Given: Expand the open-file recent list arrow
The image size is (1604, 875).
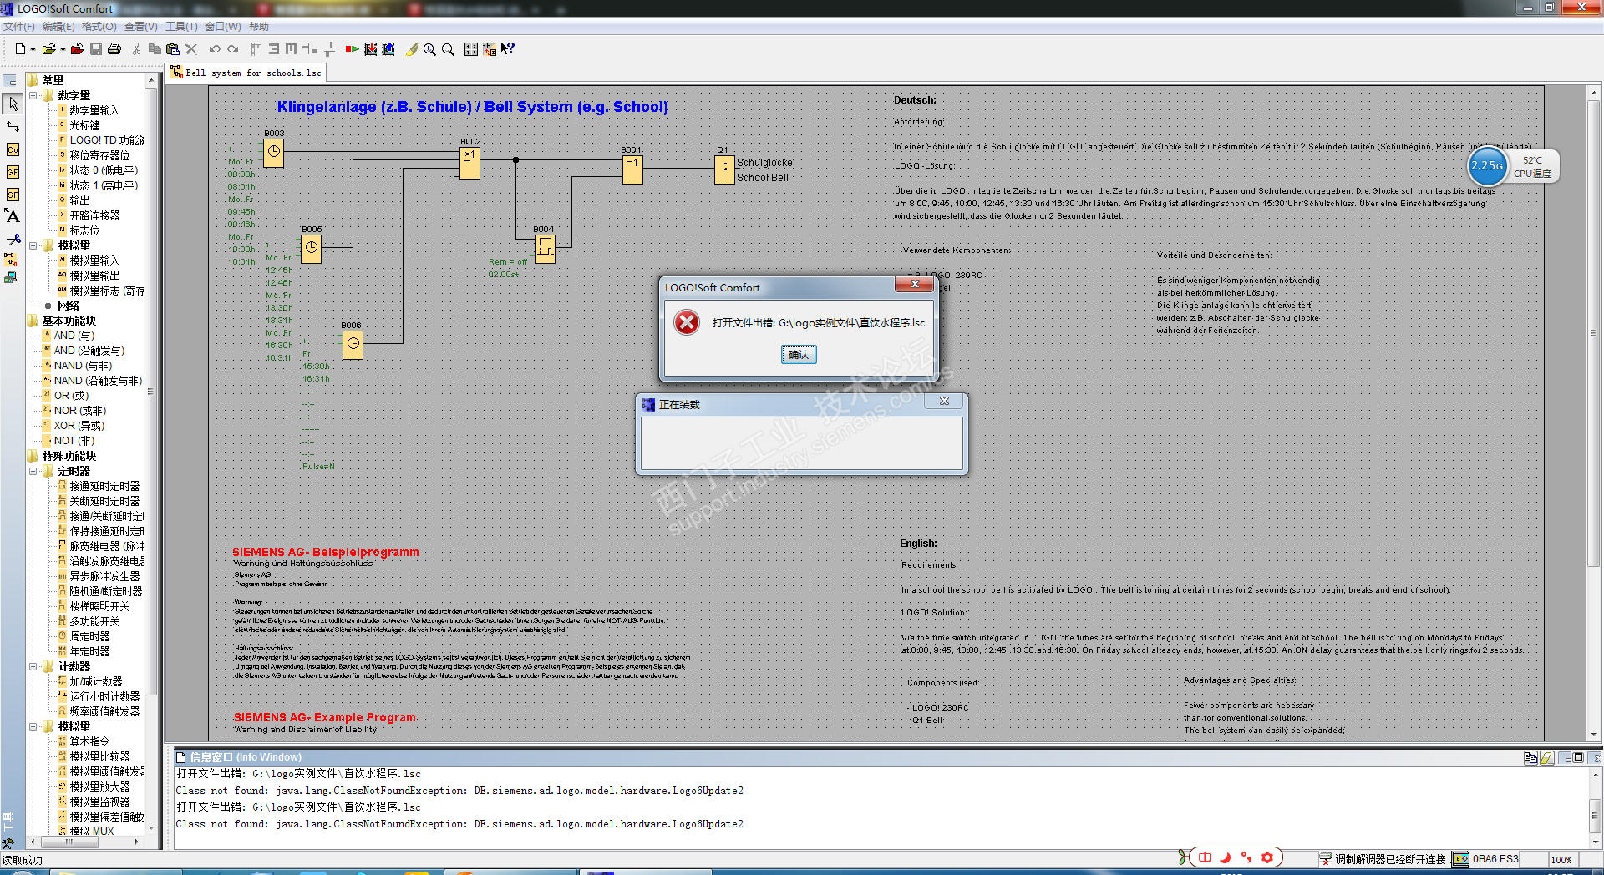Looking at the screenshot, I should (x=63, y=49).
